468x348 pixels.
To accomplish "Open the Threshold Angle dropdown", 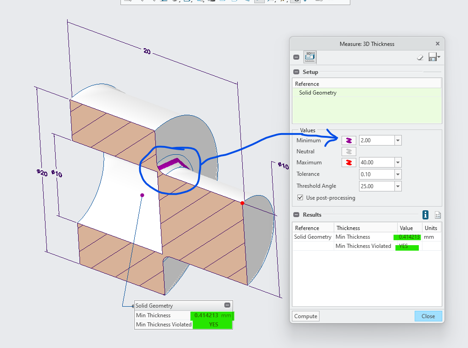I will click(x=398, y=185).
